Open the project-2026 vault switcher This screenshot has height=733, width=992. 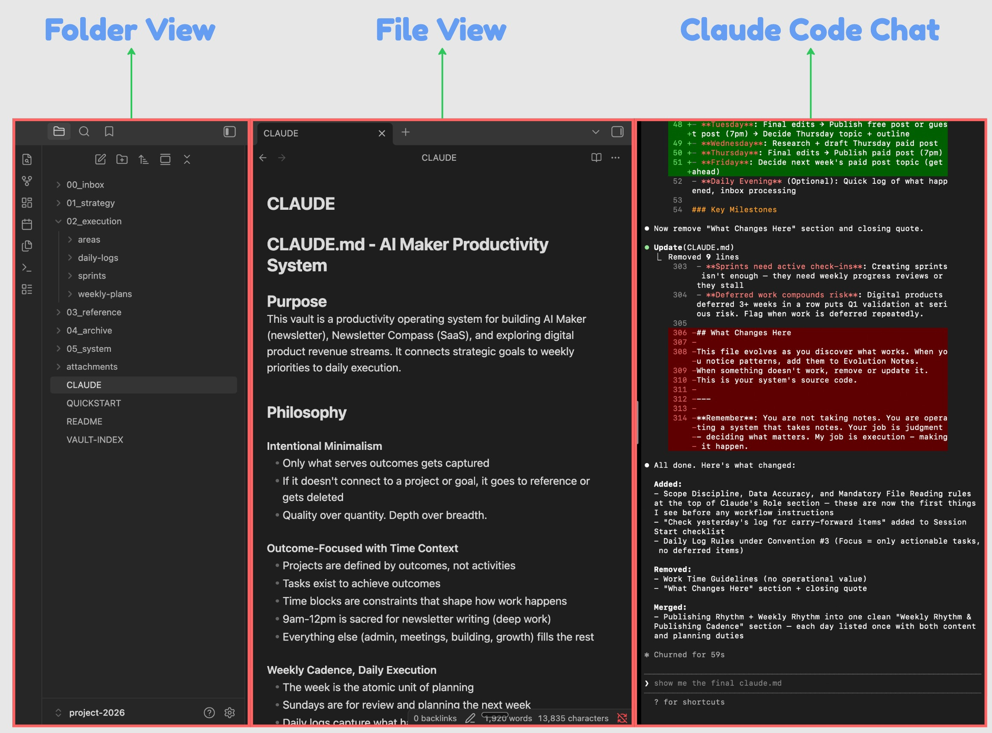(90, 712)
